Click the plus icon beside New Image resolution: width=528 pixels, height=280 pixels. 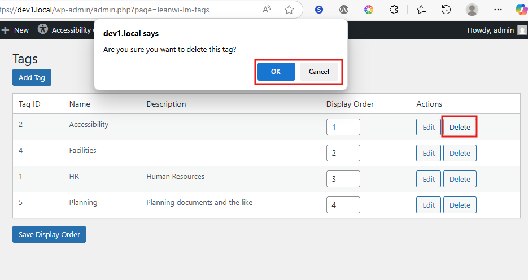pos(5,30)
